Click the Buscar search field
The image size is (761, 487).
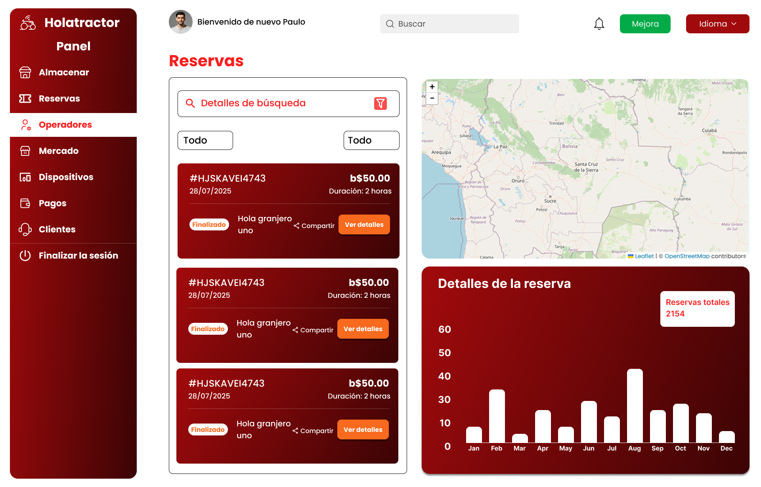click(x=449, y=24)
